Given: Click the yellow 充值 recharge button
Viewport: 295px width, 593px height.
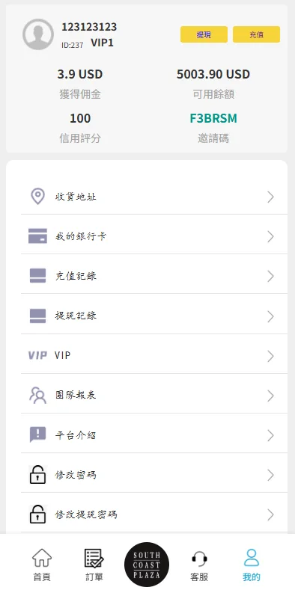Looking at the screenshot, I should (x=256, y=34).
